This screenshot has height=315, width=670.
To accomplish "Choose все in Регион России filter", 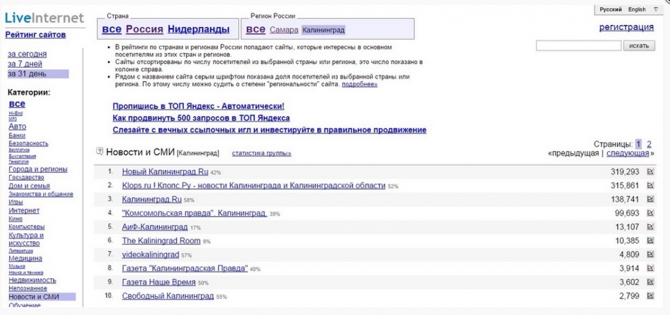I will coord(256,29).
